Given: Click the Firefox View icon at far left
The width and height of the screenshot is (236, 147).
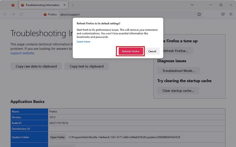Looking at the screenshot, I should [x=13, y=5].
